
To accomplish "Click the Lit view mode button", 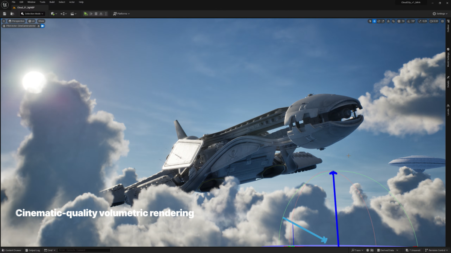I will click(x=32, y=21).
